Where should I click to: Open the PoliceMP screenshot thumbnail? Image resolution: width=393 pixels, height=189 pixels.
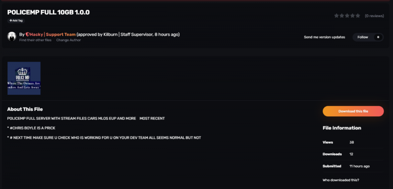(x=24, y=78)
